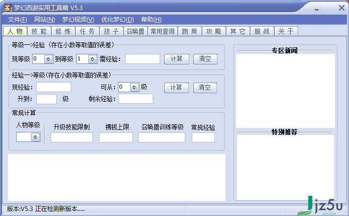Click the 特别推荐 recommendation panel
The width and height of the screenshot is (349, 216).
[x=285, y=167]
